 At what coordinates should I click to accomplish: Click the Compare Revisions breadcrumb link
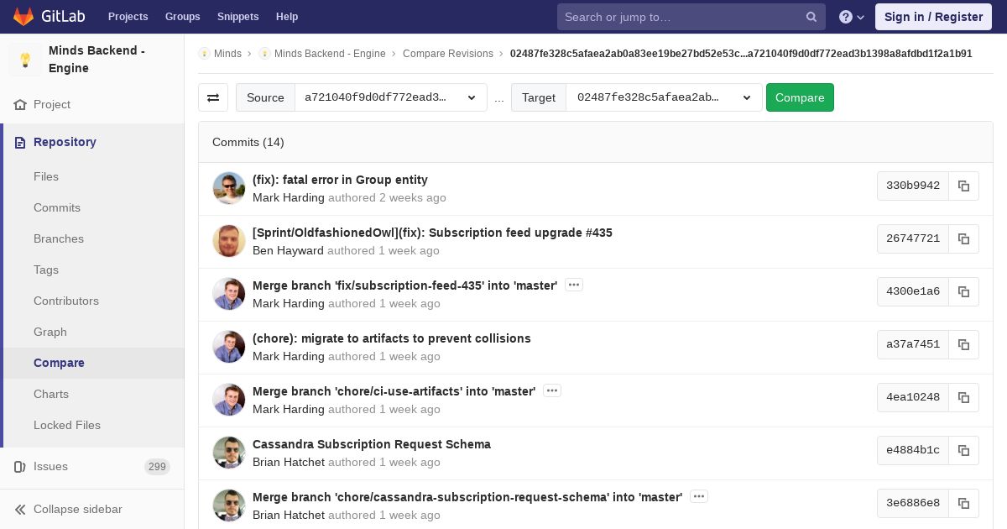tap(448, 54)
